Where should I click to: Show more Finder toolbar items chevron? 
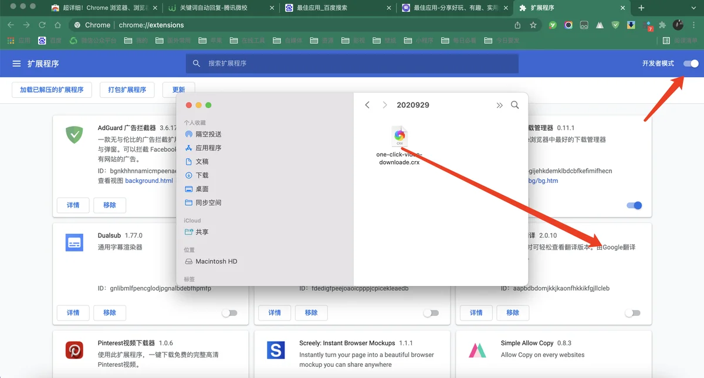499,105
